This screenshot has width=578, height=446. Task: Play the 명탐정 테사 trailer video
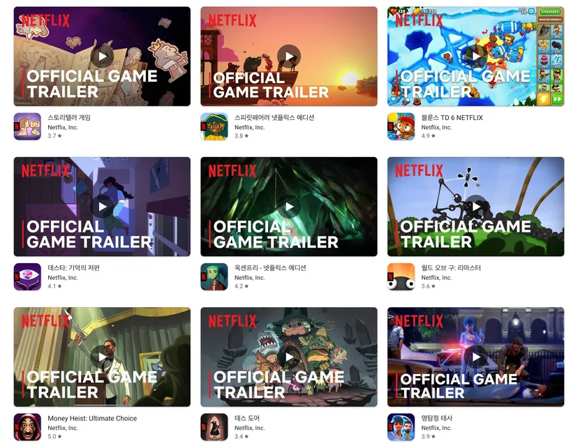tap(476, 357)
